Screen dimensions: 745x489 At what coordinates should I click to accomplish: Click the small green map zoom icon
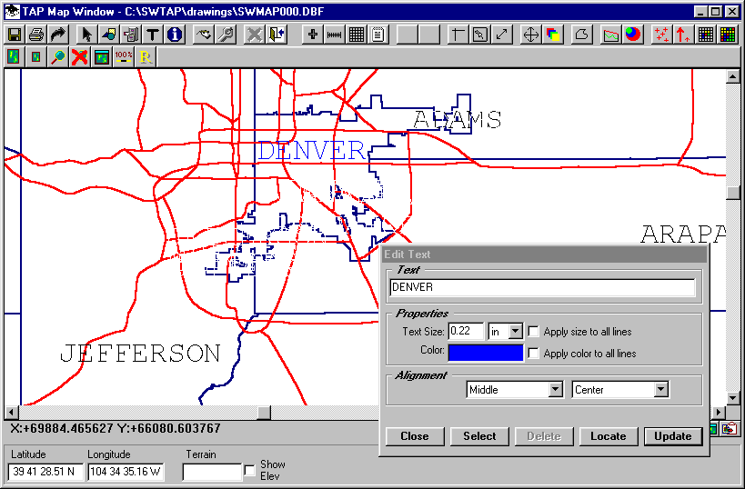[x=36, y=57]
